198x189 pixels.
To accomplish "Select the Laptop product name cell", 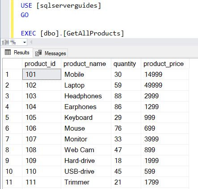I will point(86,85).
